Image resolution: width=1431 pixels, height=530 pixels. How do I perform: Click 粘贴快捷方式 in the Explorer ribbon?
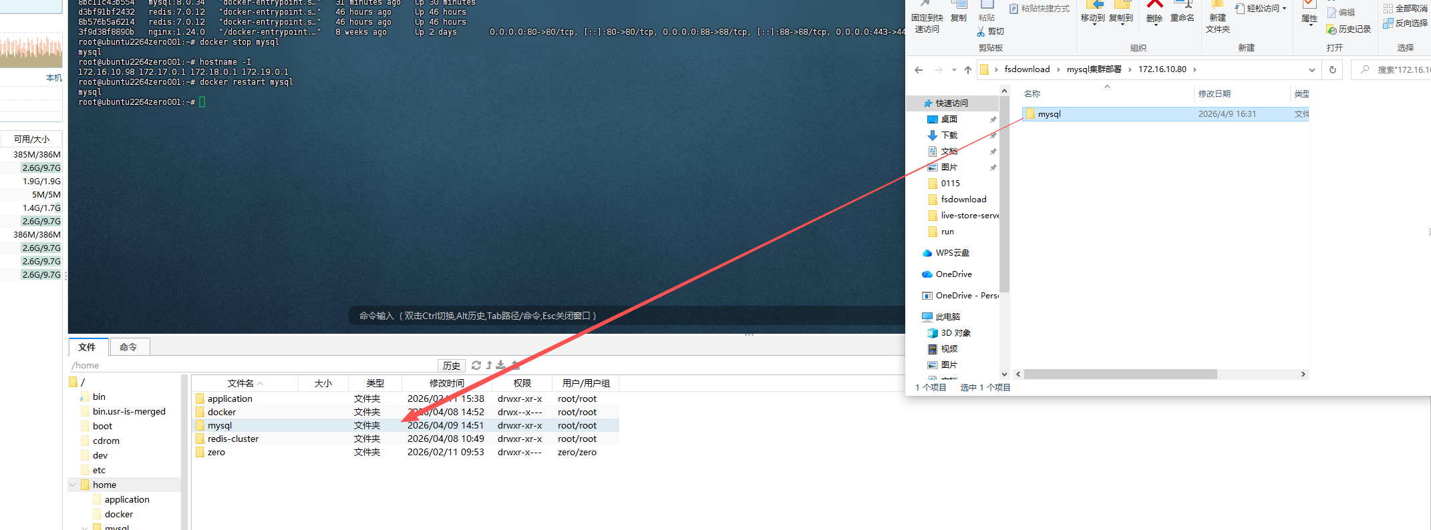click(1040, 9)
